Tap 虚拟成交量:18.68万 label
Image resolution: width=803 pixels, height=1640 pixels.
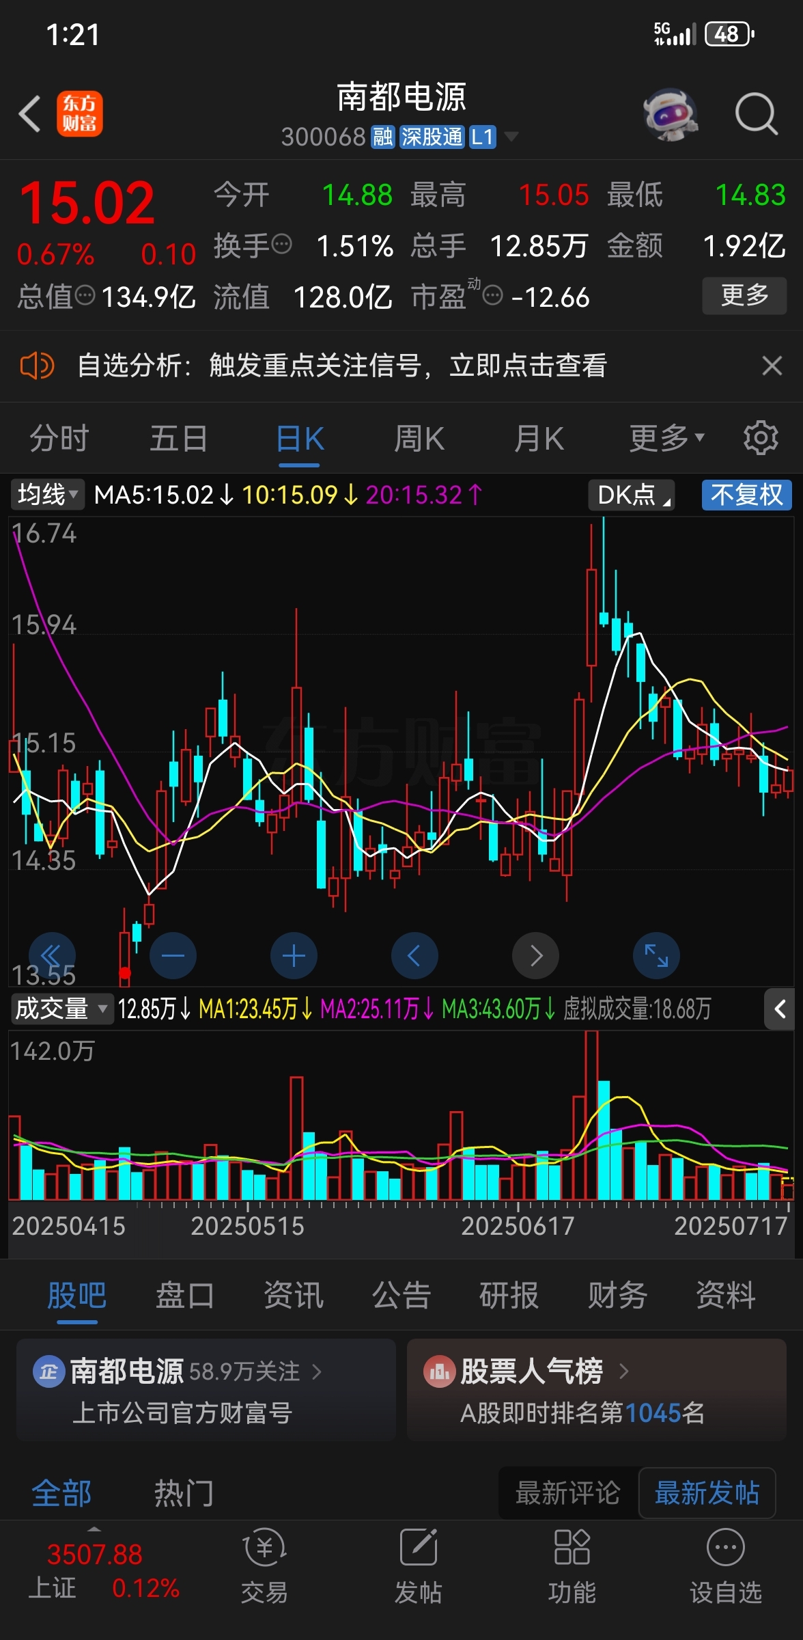point(637,1009)
